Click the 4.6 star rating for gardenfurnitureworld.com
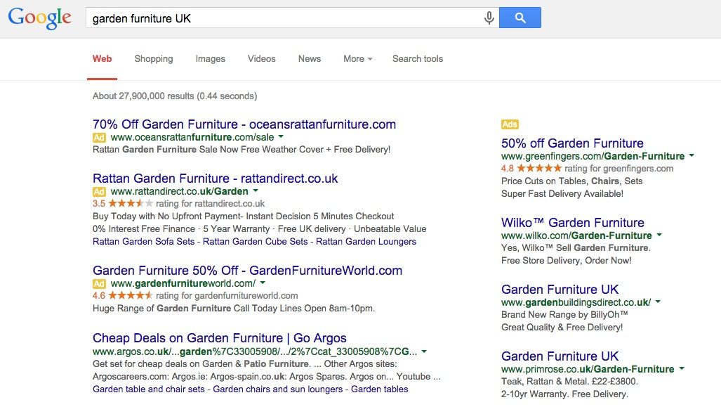The height and width of the screenshot is (407, 721). point(130,295)
